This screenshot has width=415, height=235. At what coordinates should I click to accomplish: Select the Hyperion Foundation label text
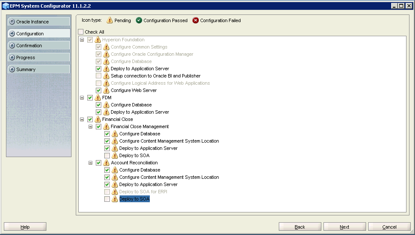tap(123, 40)
